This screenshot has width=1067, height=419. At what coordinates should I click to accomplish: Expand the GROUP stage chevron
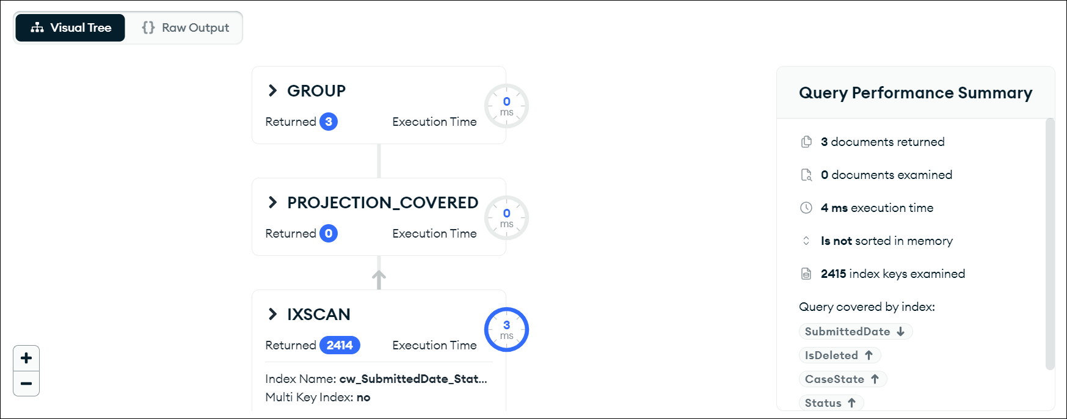point(272,91)
